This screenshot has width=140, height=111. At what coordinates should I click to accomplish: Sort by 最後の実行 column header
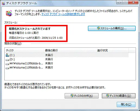click(70, 50)
